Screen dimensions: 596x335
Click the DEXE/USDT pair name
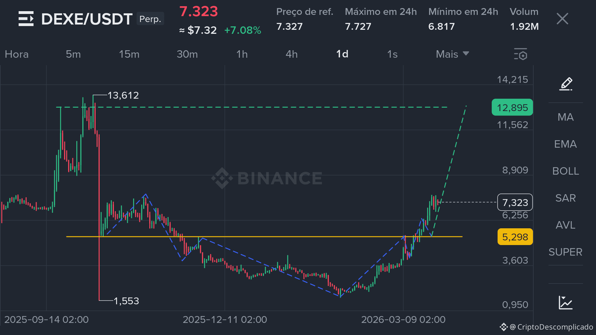point(87,19)
